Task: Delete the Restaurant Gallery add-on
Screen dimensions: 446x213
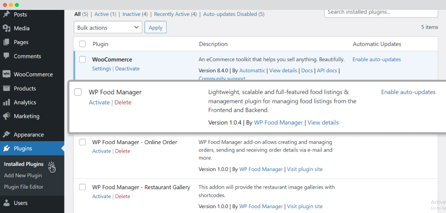Action: [122, 196]
